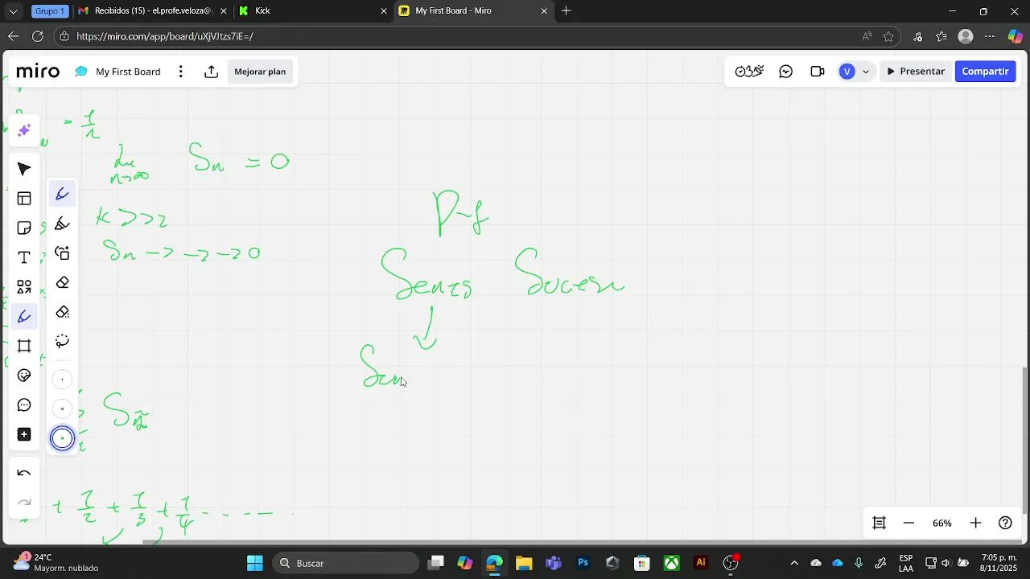Screen dimensions: 1030x579
Task: Open Edge profile avatar
Action: (966, 36)
